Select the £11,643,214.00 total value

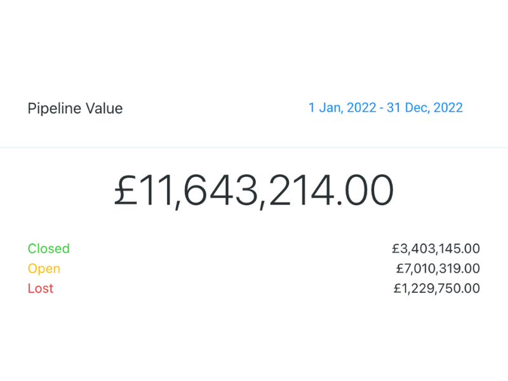(x=254, y=190)
